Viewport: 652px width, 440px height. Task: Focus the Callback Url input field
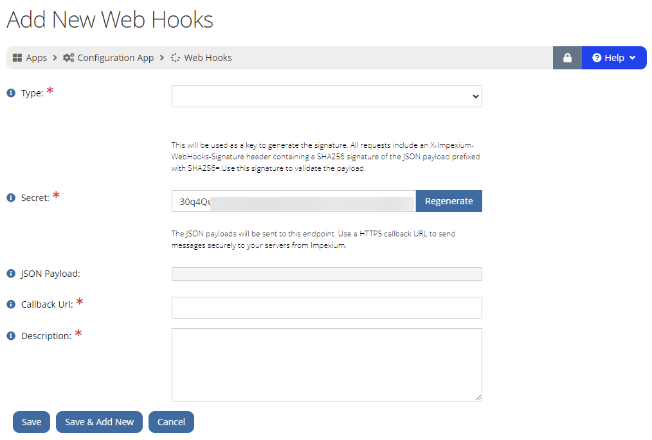click(327, 308)
